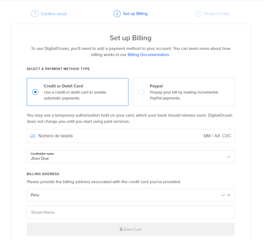Screen dimensions: 264x240
Task: Open the country dropdown chevron next to Peru
Action: [229, 195]
